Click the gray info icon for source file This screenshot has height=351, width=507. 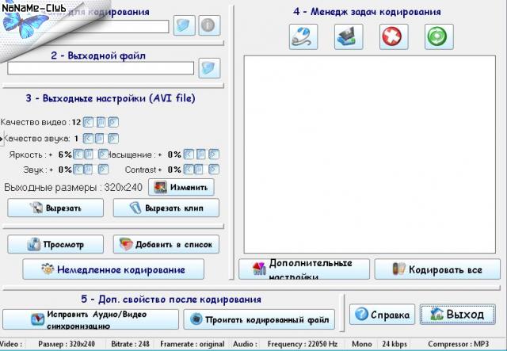(208, 26)
